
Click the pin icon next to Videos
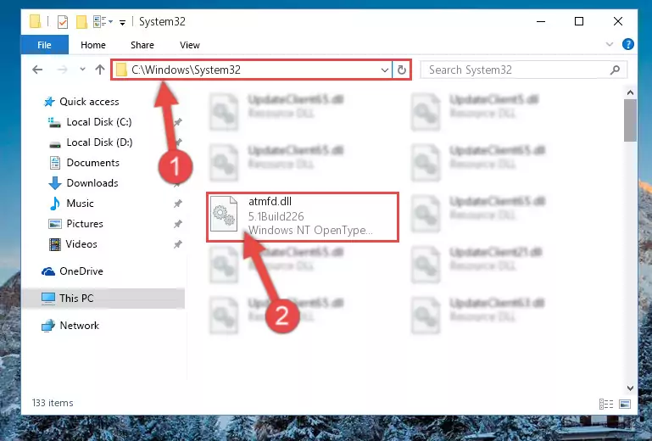[x=177, y=244]
